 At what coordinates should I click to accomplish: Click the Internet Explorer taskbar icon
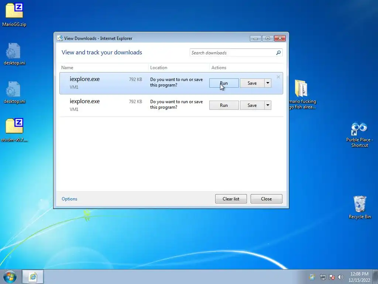33,277
